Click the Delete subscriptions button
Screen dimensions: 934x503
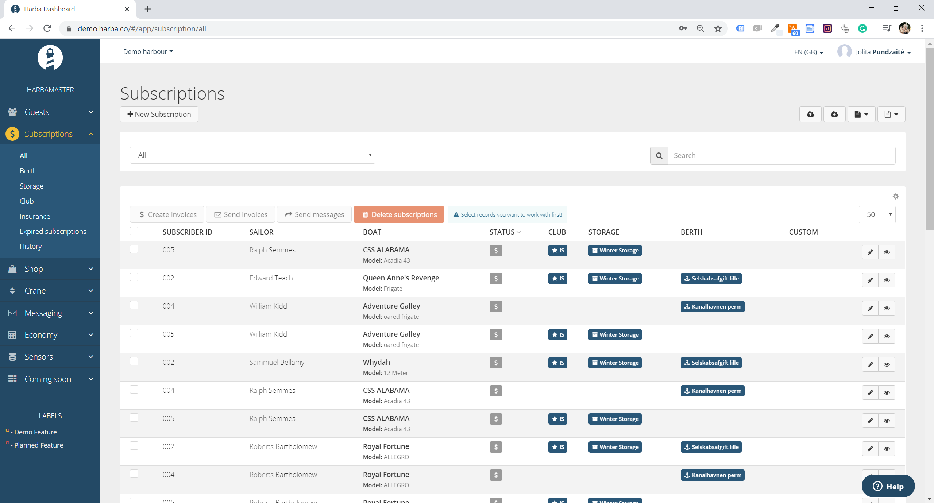[x=399, y=214]
